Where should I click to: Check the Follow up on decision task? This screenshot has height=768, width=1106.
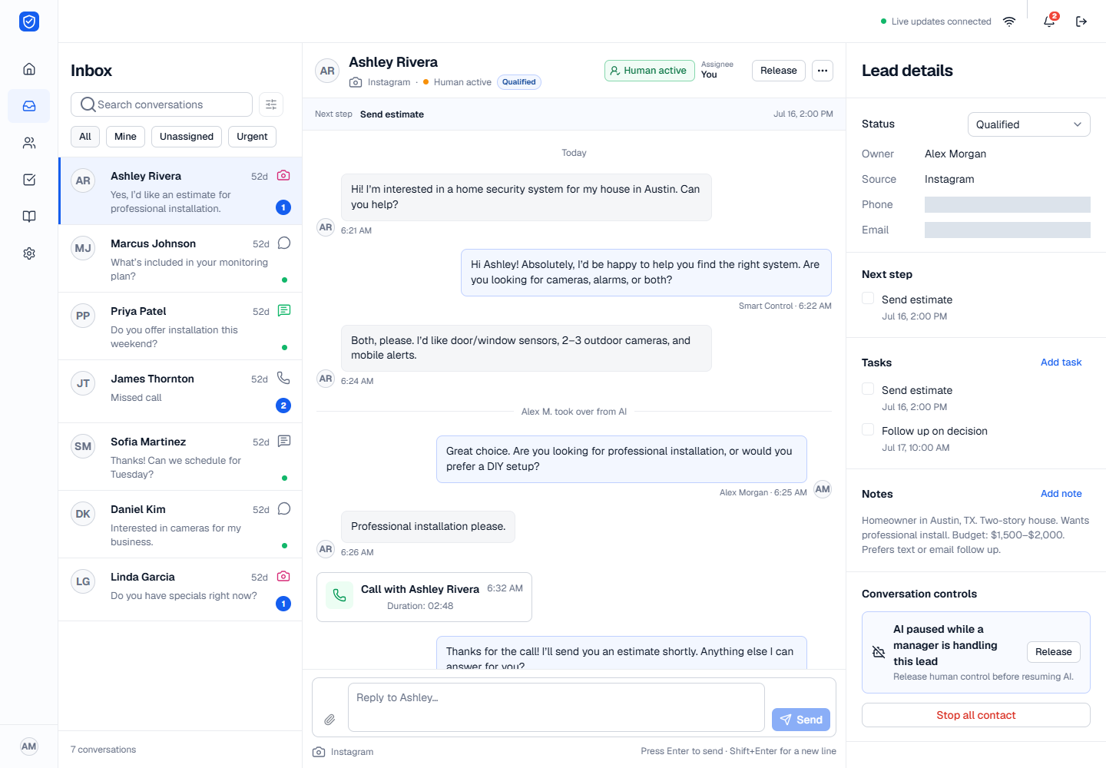point(868,429)
